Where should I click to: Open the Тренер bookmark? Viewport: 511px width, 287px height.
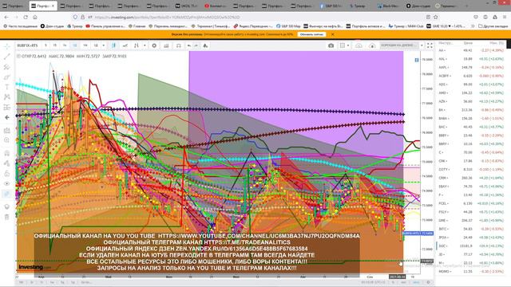(x=74, y=26)
